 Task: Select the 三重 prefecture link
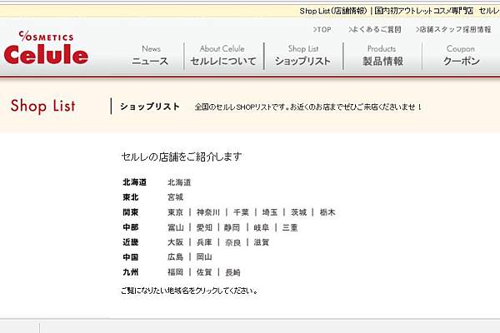pyautogui.click(x=290, y=227)
